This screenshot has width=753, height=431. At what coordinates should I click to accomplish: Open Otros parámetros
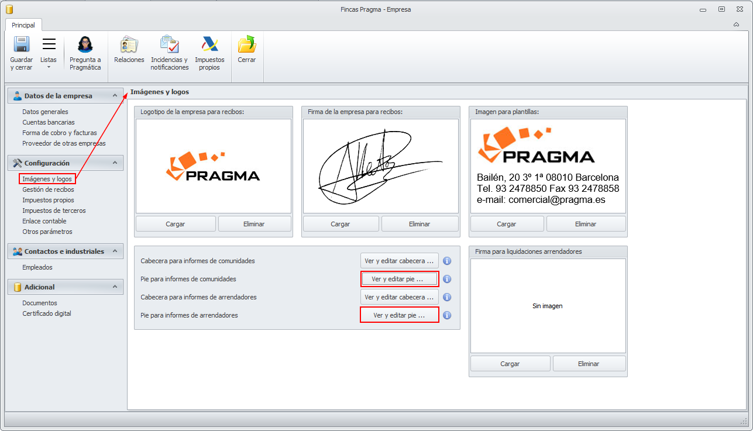click(47, 232)
